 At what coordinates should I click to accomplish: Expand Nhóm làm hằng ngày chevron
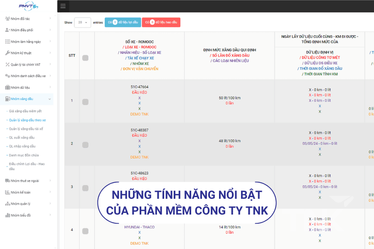[x=50, y=41]
